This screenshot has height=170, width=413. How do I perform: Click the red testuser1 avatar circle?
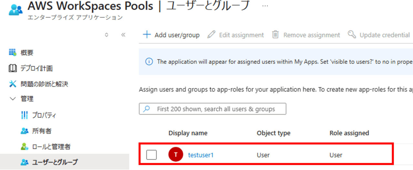(x=176, y=155)
